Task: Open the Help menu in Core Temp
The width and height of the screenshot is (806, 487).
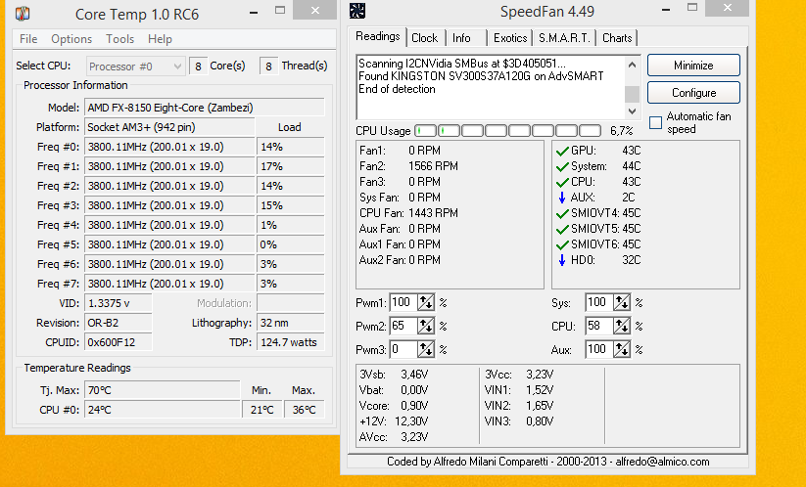Action: click(160, 39)
